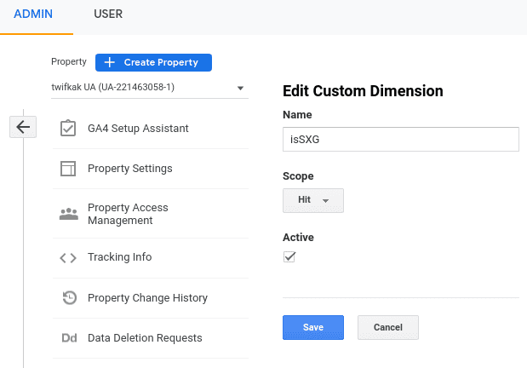Click the Name field containing isSXG
The width and height of the screenshot is (527, 368).
pos(400,140)
